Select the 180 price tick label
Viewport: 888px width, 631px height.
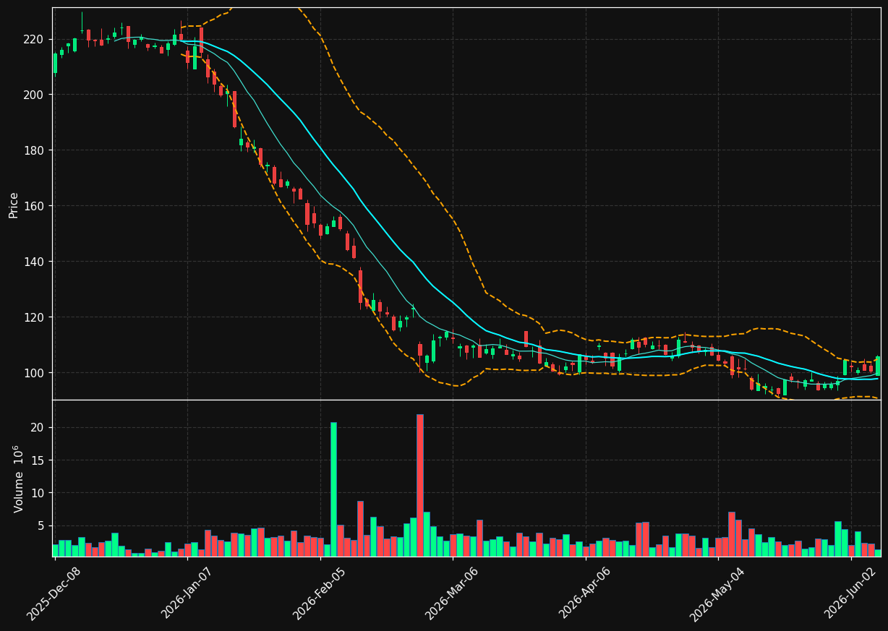pyautogui.click(x=33, y=150)
